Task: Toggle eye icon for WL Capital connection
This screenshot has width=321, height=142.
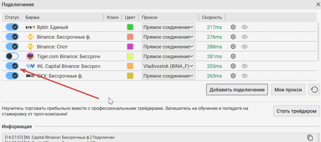Action: point(245,66)
